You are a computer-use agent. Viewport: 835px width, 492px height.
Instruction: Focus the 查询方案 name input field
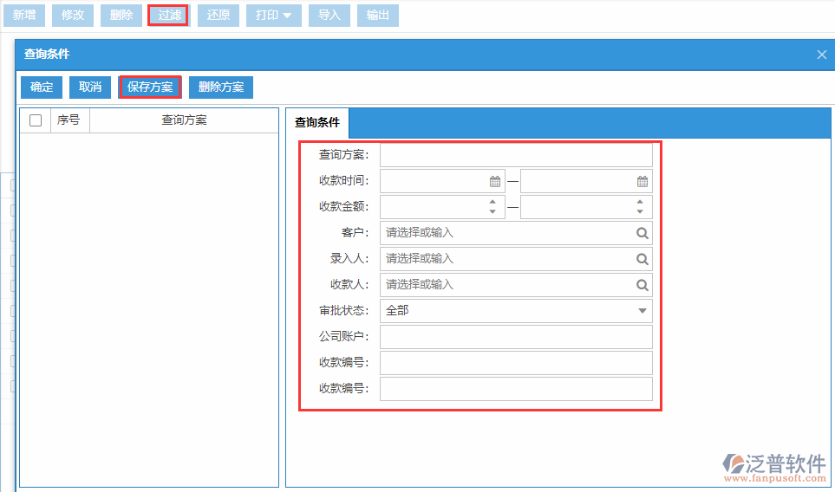[516, 155]
